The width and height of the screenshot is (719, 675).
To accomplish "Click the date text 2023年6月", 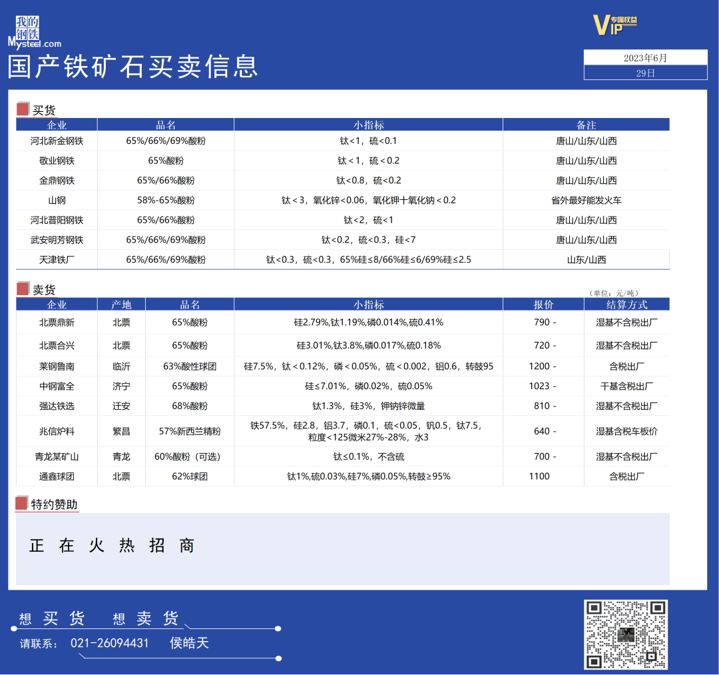I will tap(645, 58).
